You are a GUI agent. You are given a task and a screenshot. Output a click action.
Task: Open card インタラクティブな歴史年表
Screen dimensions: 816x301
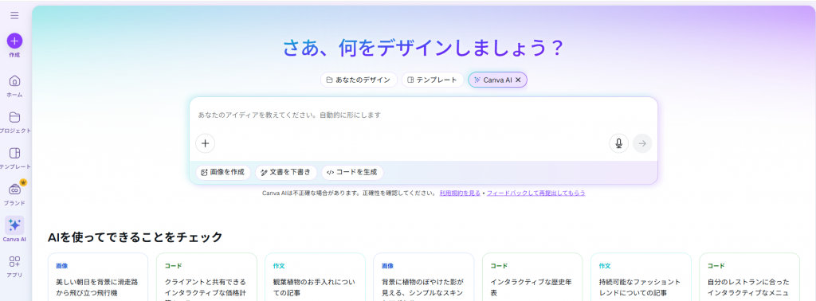pyautogui.click(x=532, y=276)
